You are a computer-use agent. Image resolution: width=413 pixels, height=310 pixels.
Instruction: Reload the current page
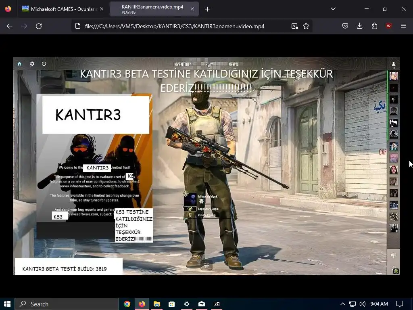[x=39, y=26]
